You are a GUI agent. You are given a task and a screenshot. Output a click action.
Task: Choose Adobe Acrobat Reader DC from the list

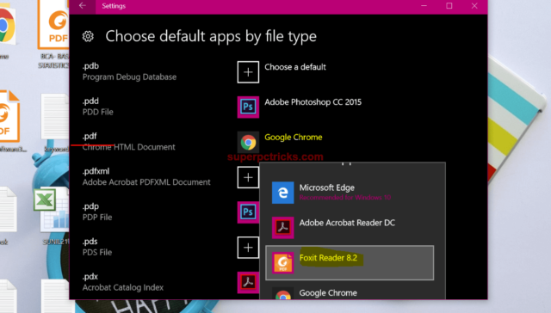350,227
